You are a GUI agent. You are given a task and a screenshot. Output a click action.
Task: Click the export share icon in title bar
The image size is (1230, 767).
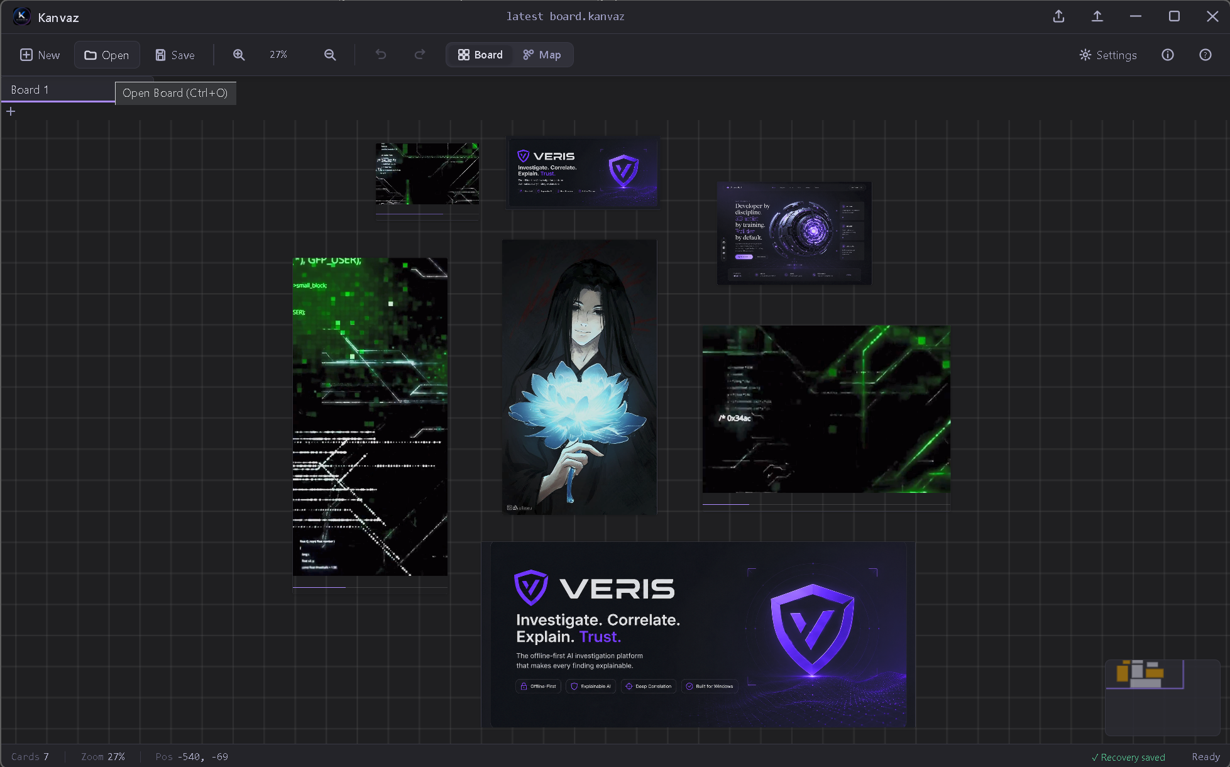point(1059,17)
